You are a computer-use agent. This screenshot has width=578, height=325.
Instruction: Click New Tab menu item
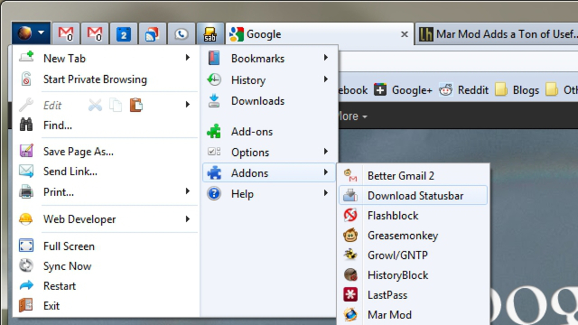point(105,58)
